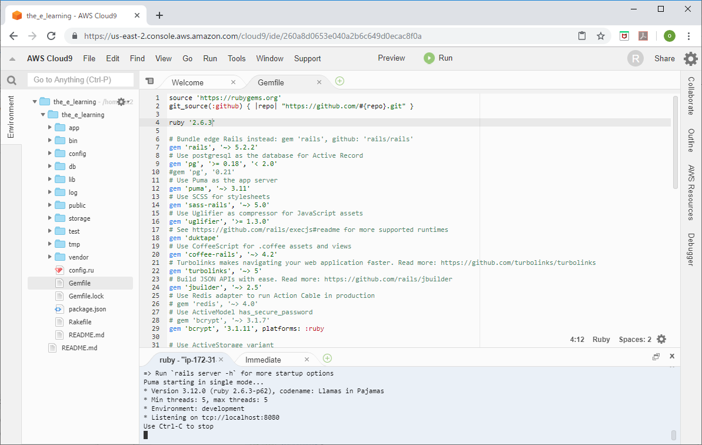Expand the app folder
Screen dimensions: 702x445
(x=49, y=128)
